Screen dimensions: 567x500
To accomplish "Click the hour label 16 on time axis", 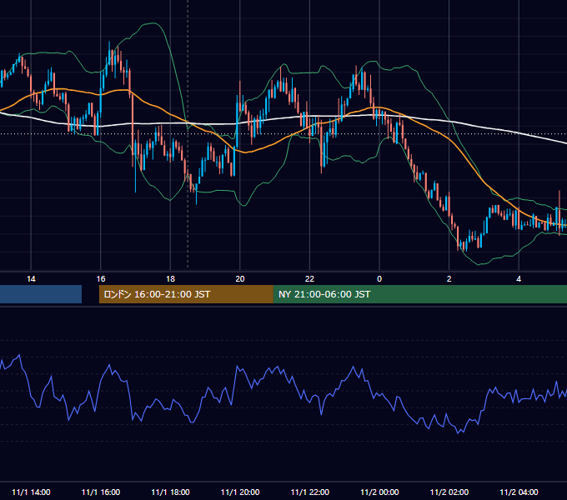I will [x=101, y=279].
